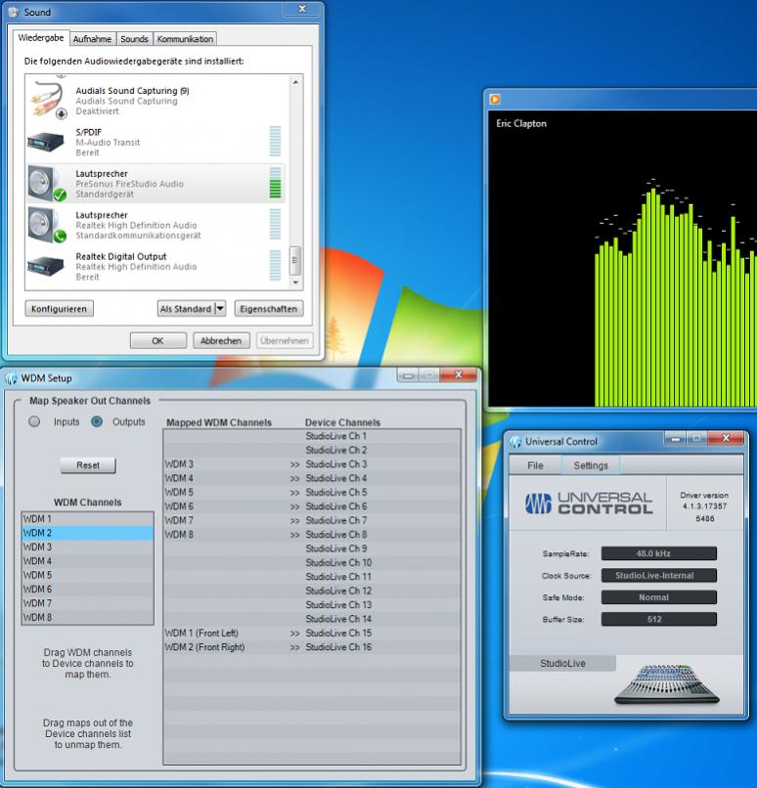Click the mapped WDM 3 to StudioLive Ch 3 row

coord(312,464)
